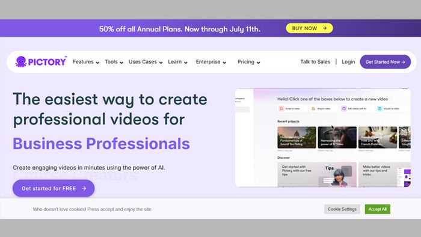This screenshot has width=421, height=237.
Task: Click the Create engaging videos in minutes text
Action: point(89,167)
